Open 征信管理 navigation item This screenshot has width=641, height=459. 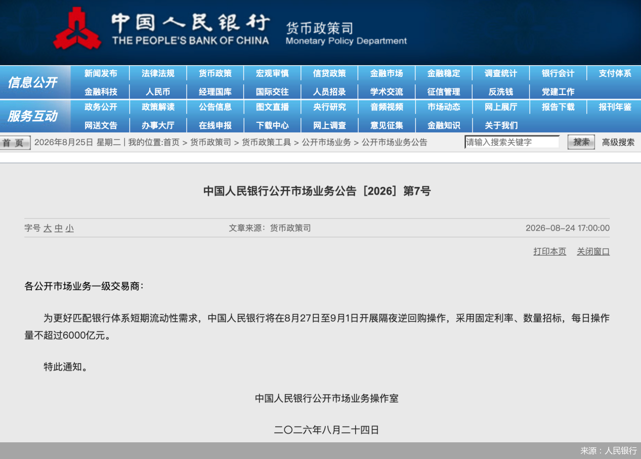[x=444, y=92]
